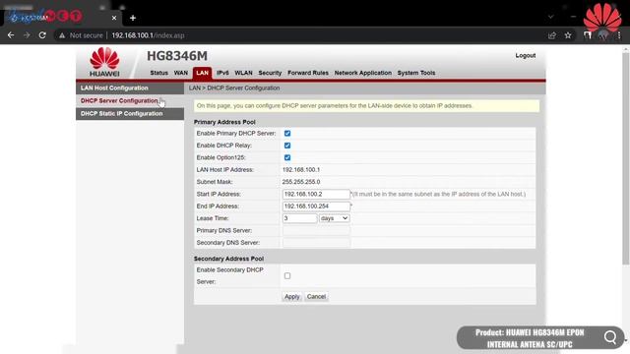Select the LAN tab
Screen dimensions: 630x354
(x=202, y=73)
